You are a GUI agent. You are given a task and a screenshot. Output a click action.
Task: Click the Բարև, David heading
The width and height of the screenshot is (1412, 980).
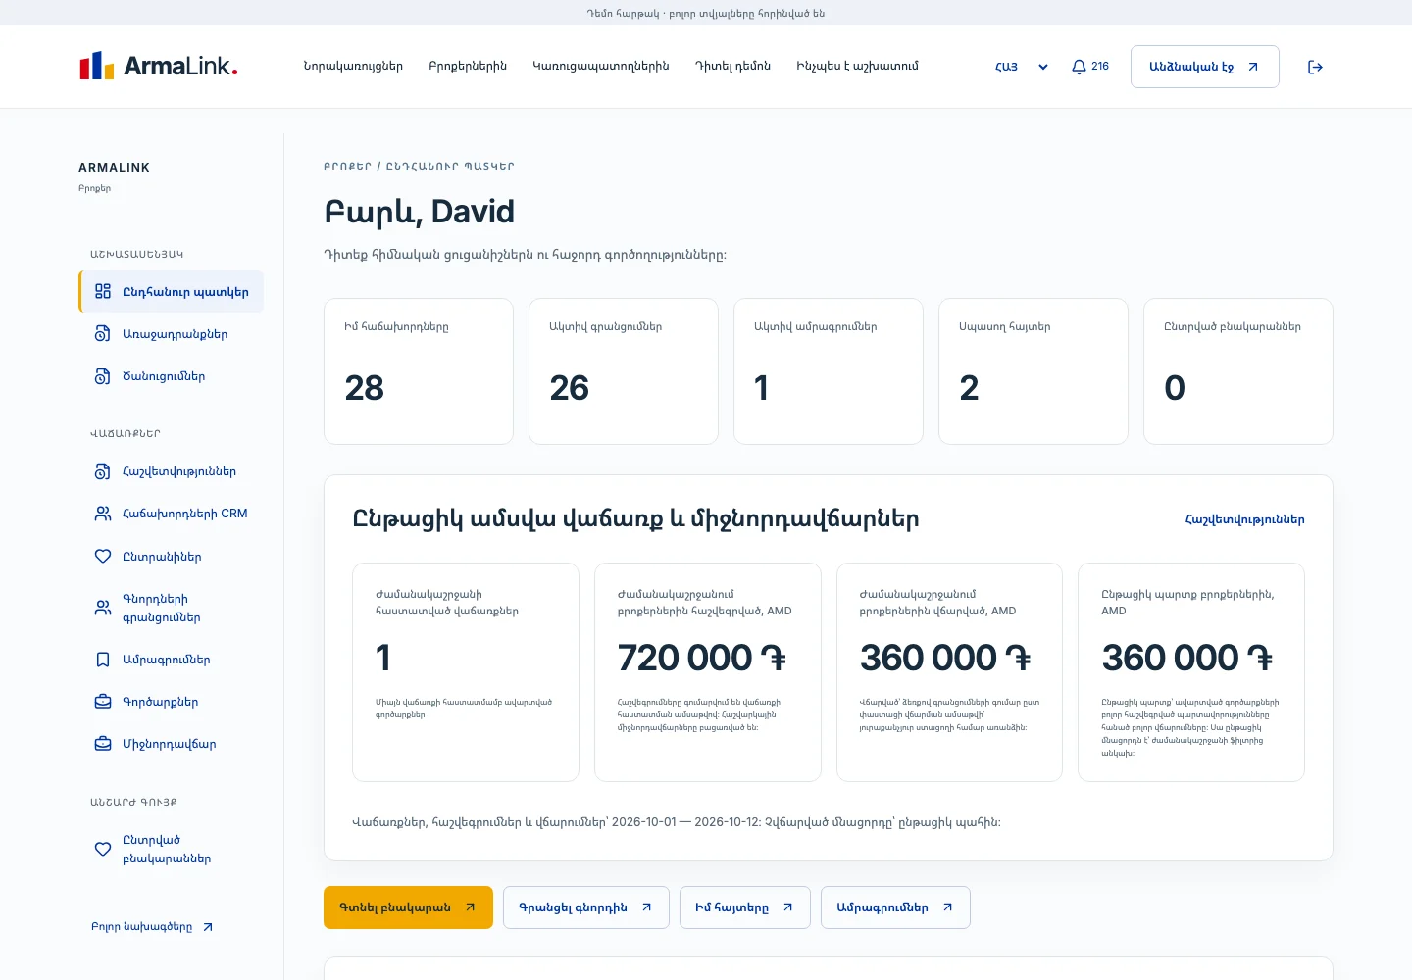(420, 212)
